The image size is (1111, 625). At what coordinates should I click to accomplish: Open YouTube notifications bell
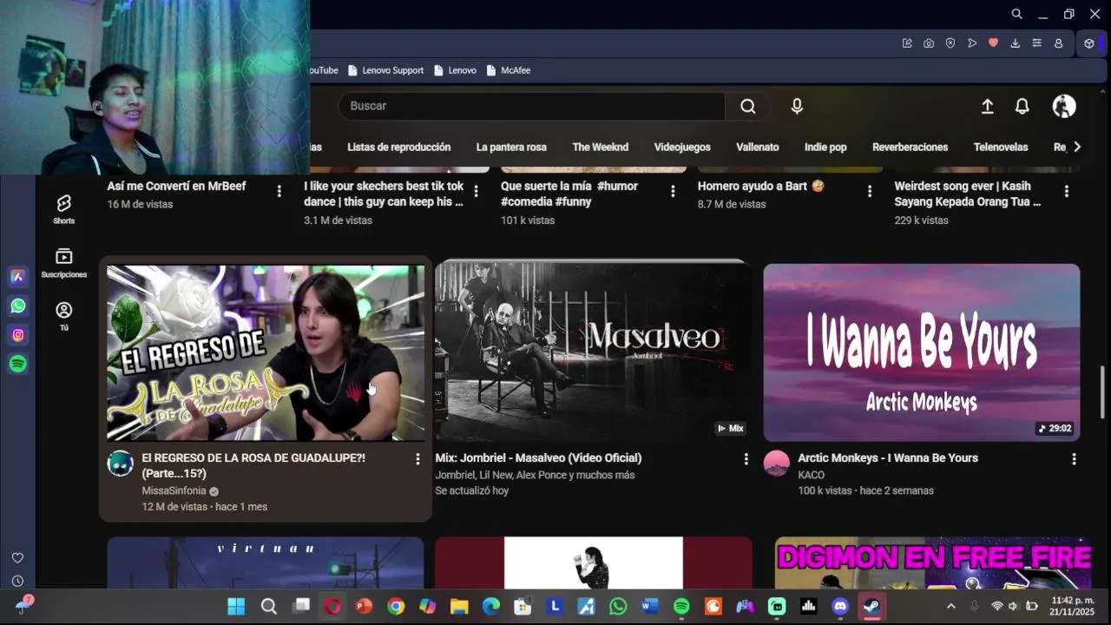[1022, 106]
